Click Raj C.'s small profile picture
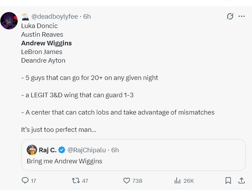This screenshot has height=190, width=252. click(x=32, y=150)
